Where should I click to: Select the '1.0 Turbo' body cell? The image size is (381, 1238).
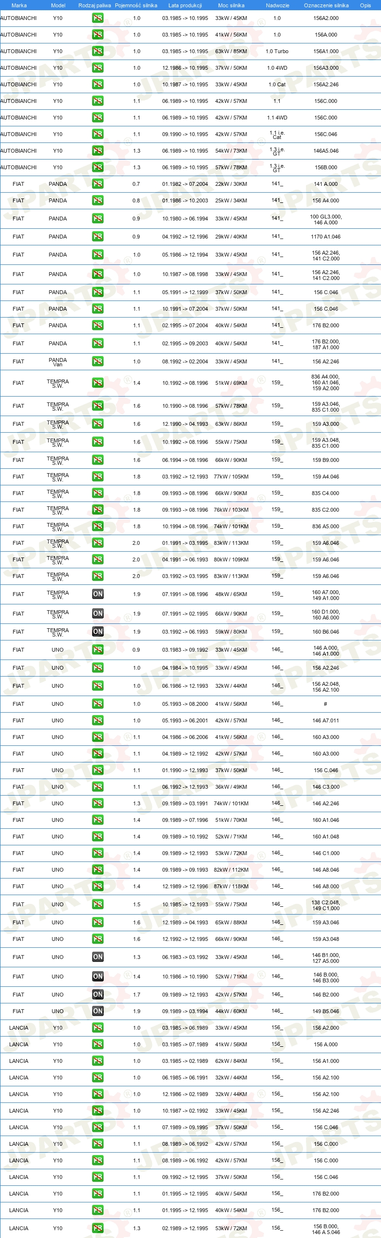277,51
